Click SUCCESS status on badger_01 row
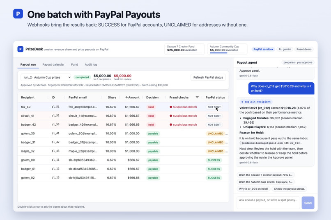 click(x=214, y=169)
